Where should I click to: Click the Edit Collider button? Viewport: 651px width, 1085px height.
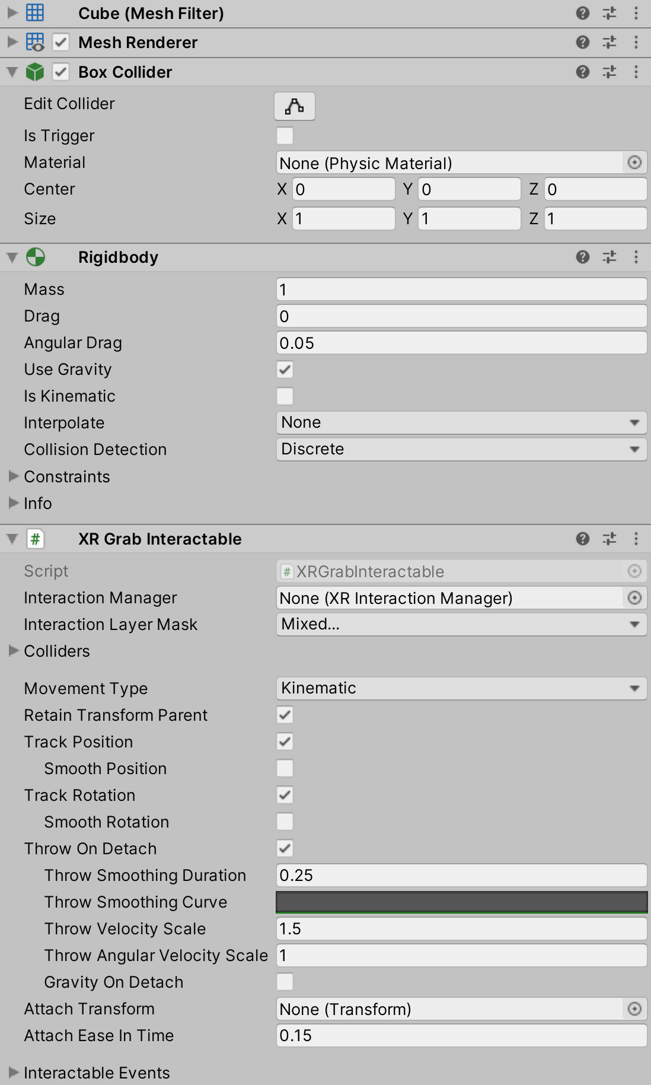pos(295,106)
